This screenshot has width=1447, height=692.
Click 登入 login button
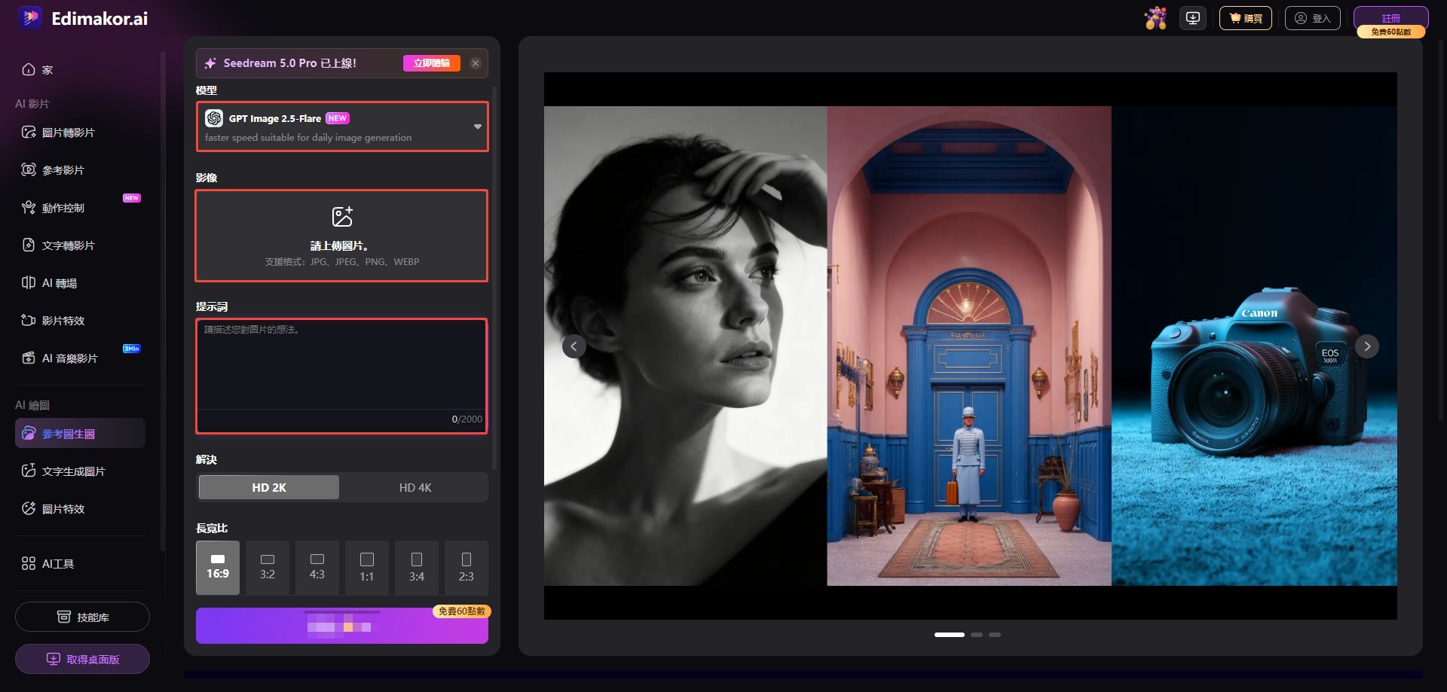click(1313, 18)
